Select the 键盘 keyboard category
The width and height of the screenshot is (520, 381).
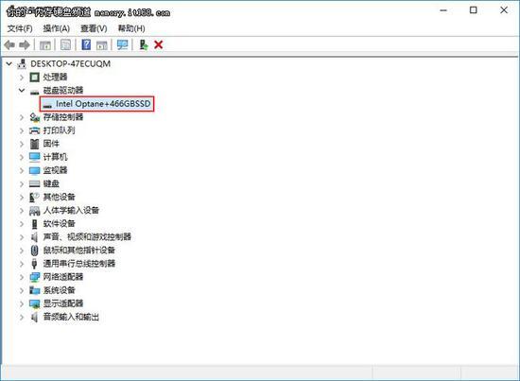pos(51,183)
